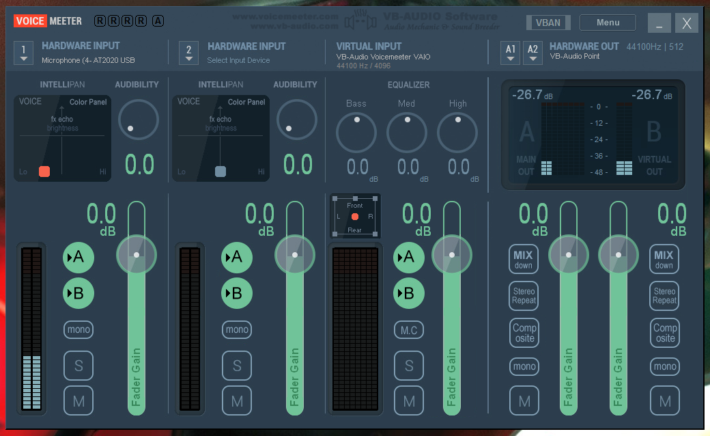Image resolution: width=710 pixels, height=436 pixels.
Task: Click Audibility knob of Hardware Input 2
Action: tap(296, 120)
